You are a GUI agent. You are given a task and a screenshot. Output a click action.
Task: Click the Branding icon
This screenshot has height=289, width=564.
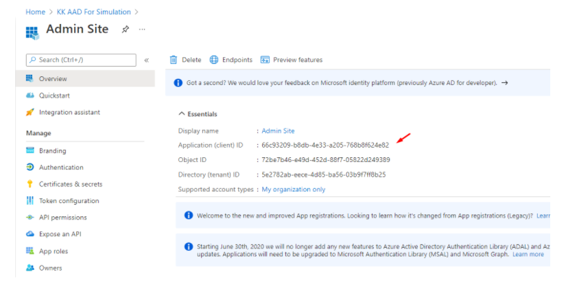click(x=30, y=150)
